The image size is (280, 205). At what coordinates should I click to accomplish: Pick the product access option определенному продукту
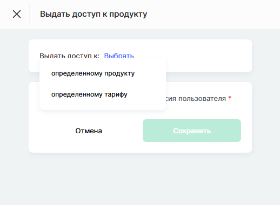point(93,73)
